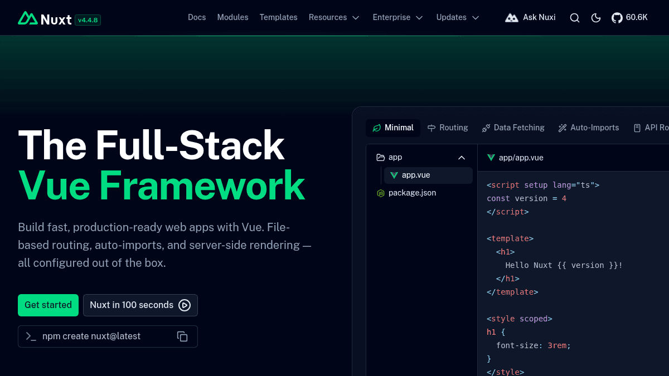Collapse the app folder chevron
Viewport: 669px width, 376px height.
tap(462, 158)
